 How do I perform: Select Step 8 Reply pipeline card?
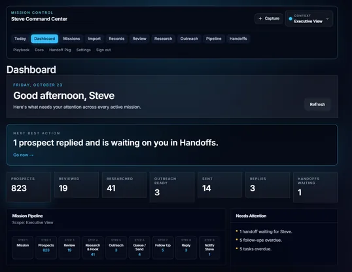[186, 248]
